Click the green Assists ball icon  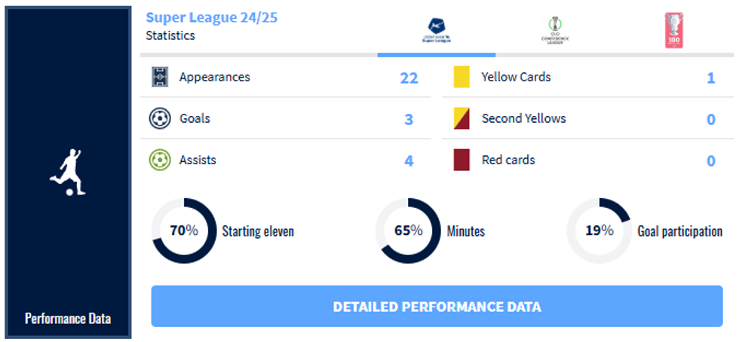(x=159, y=160)
